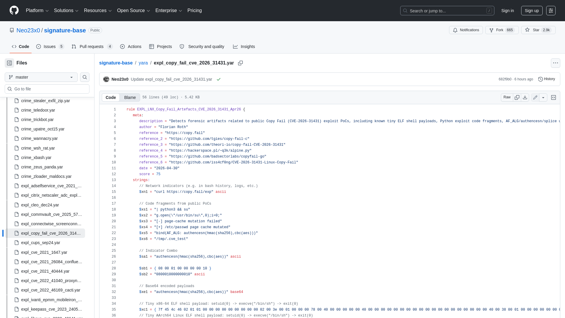Viewport: 565px width, 318px height.
Task: Click the Sign up button
Action: (532, 11)
